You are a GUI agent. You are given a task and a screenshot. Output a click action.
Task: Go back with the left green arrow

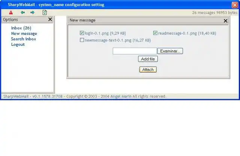pyautogui.click(x=23, y=12)
